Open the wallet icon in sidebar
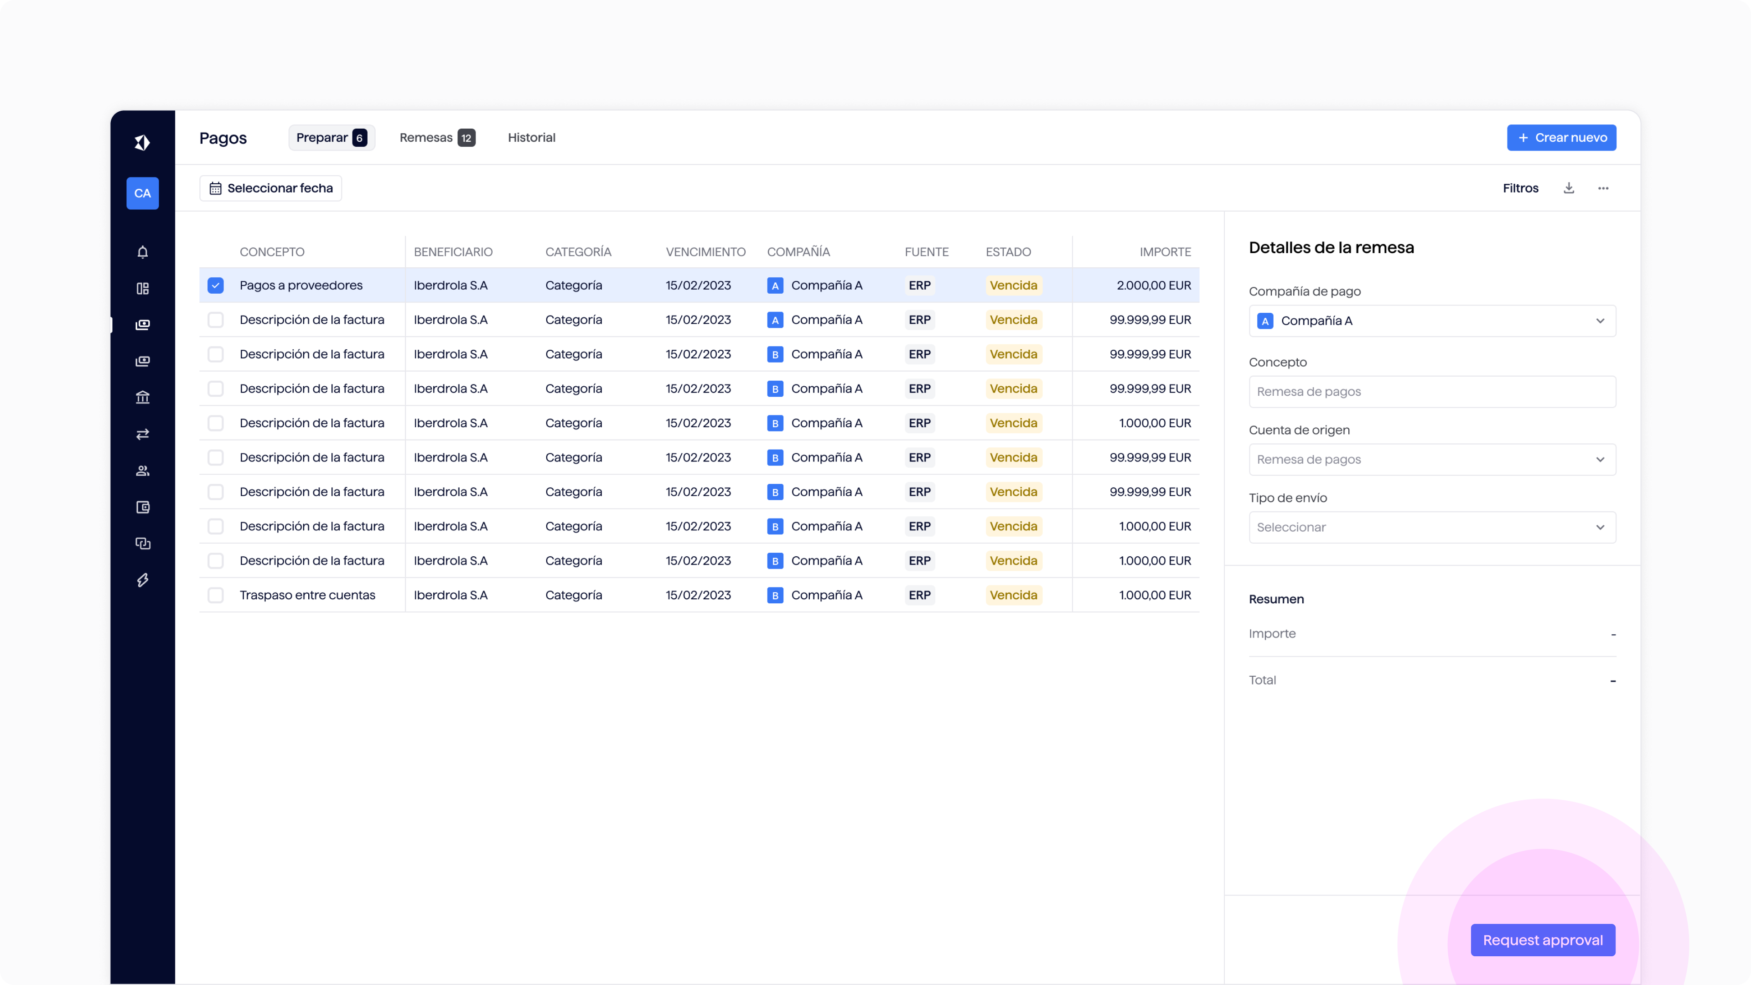Viewport: 1751px width, 985px height. [142, 507]
